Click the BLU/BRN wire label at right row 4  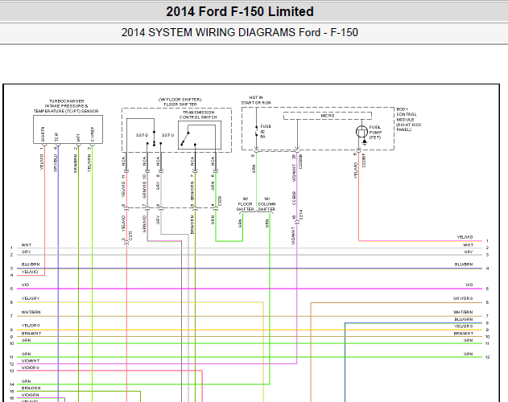tap(464, 265)
